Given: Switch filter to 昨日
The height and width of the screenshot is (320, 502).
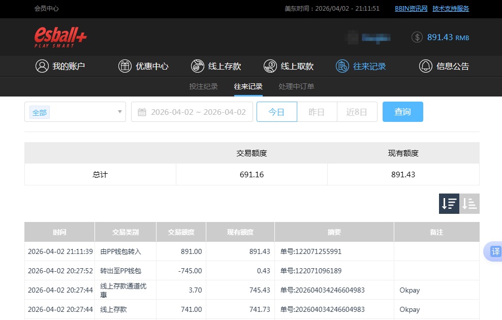Looking at the screenshot, I should pyautogui.click(x=317, y=111).
